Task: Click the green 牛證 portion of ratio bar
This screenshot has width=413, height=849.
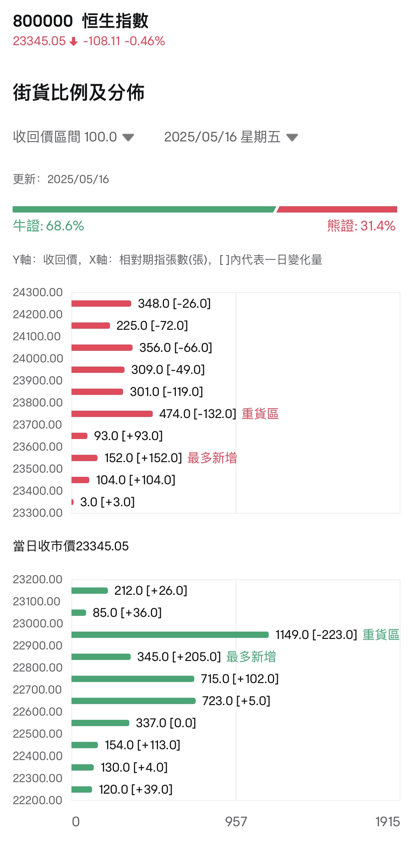Action: click(144, 209)
